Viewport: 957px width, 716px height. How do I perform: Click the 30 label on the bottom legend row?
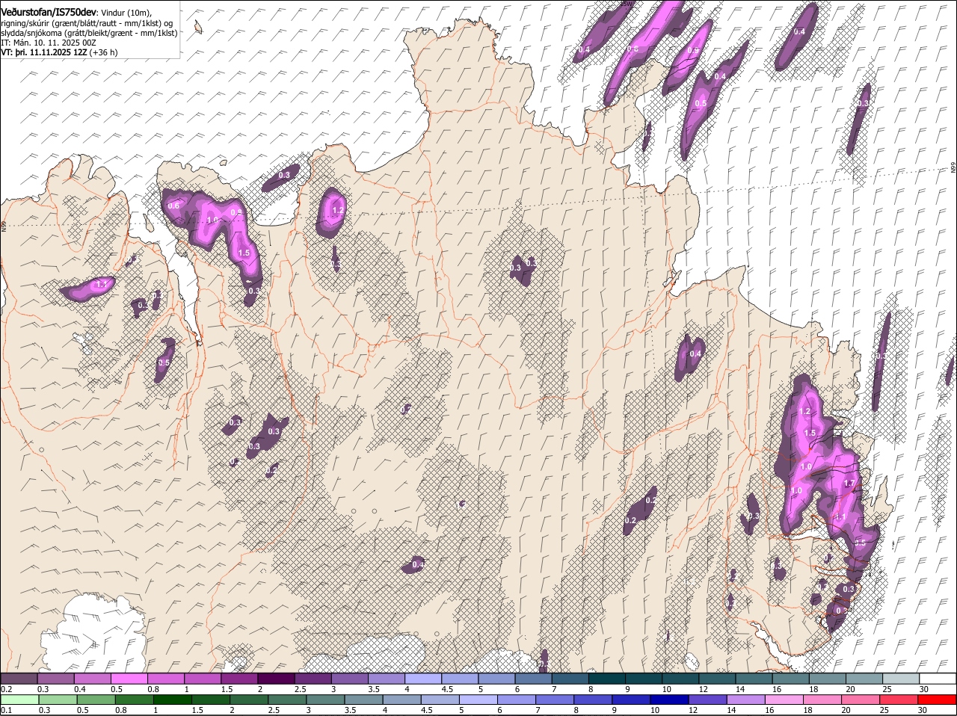(x=923, y=710)
